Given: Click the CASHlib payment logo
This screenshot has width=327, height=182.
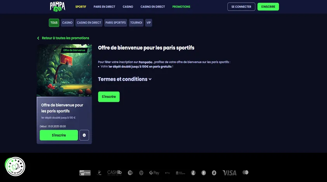Looking at the screenshot, I should 114,173.
